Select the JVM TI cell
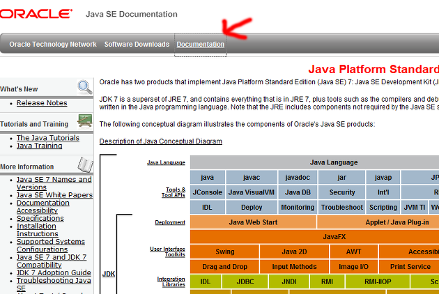The height and width of the screenshot is (294, 439). 415,207
